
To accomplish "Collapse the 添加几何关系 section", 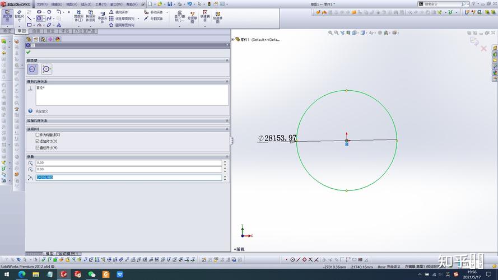I will click(x=227, y=120).
